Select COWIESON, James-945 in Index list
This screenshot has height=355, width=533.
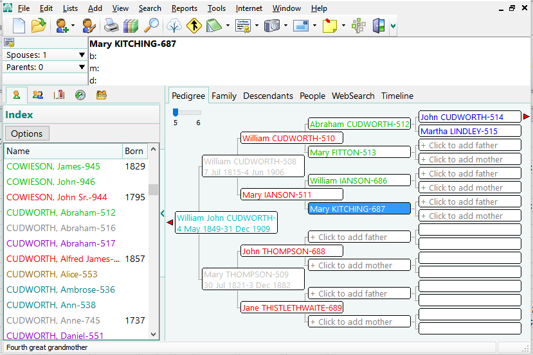pyautogui.click(x=53, y=166)
